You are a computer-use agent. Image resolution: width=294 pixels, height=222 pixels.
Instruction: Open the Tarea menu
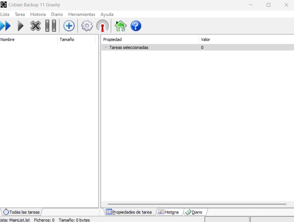[x=20, y=14]
